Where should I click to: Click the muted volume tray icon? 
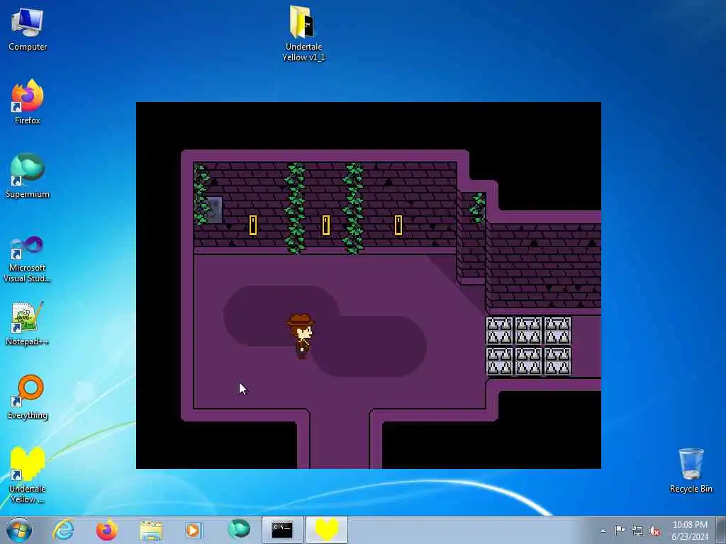[x=654, y=531]
